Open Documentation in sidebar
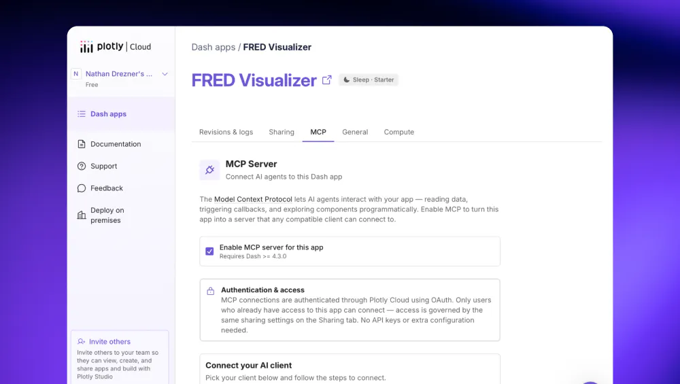The height and width of the screenshot is (384, 680). pyautogui.click(x=116, y=144)
